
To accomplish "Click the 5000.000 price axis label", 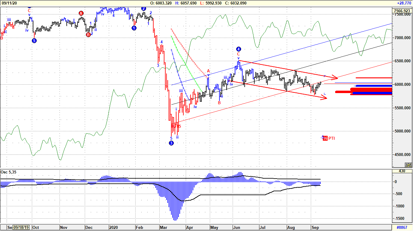I will (402, 131).
